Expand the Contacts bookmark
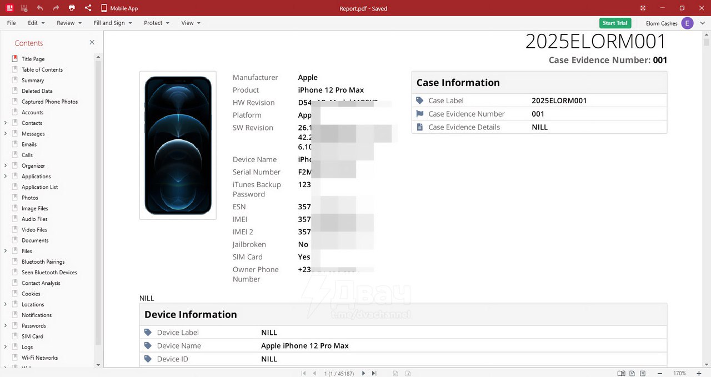This screenshot has width=711, height=377. [x=6, y=123]
